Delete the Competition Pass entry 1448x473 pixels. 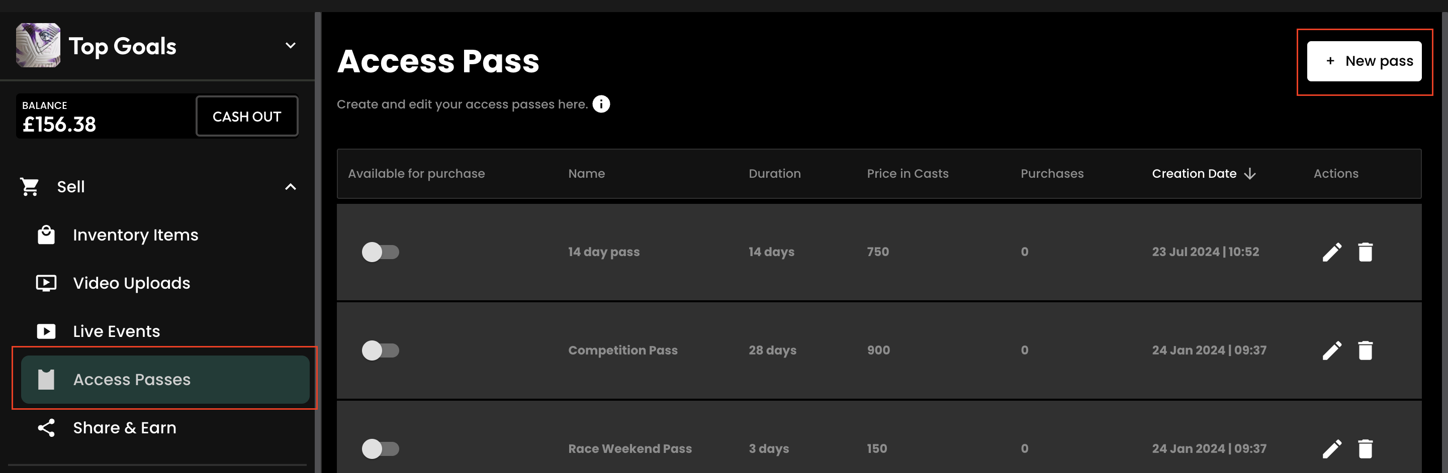tap(1366, 350)
